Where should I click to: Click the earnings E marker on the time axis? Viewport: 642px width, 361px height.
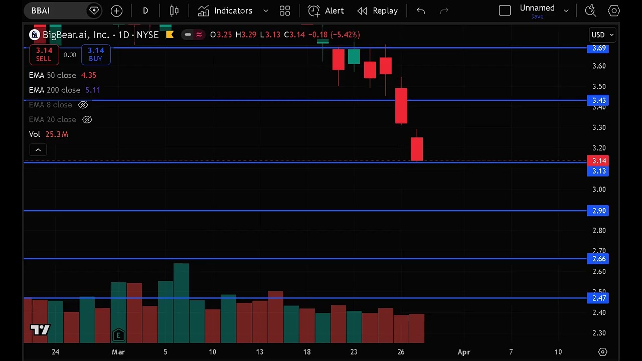point(118,335)
